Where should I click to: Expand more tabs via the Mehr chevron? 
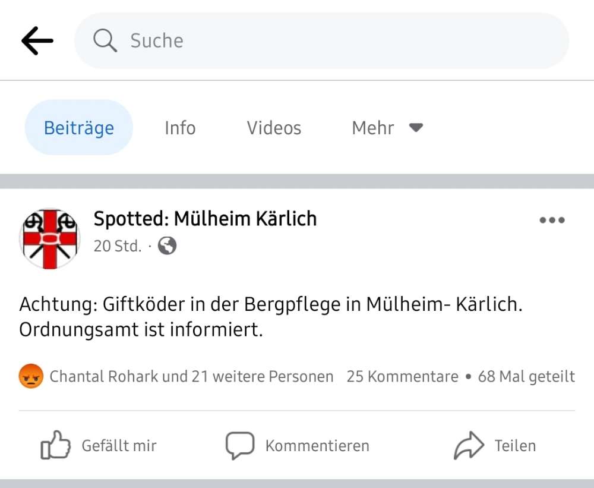click(x=416, y=127)
